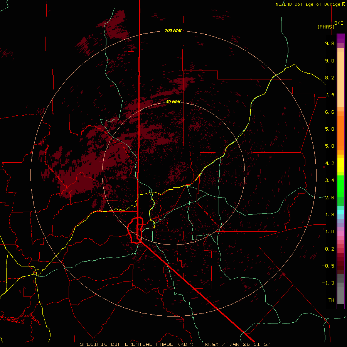The height and width of the screenshot is (347, 347).
Task: Click the 6.6 value on color scale
Action: pos(330,112)
